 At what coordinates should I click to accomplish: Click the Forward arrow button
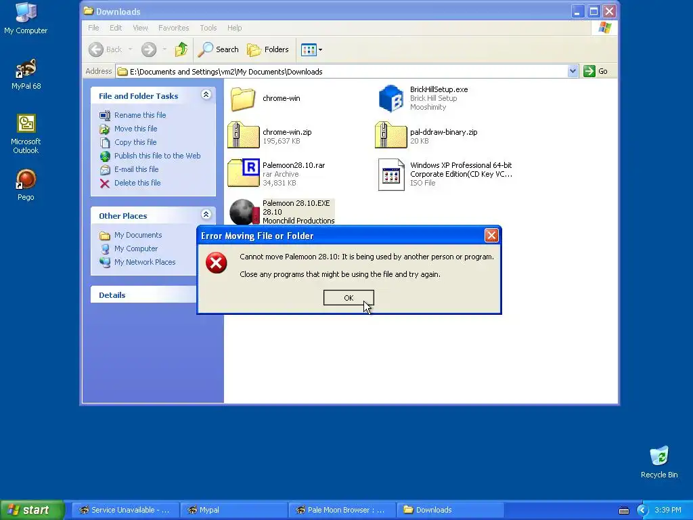[149, 49]
